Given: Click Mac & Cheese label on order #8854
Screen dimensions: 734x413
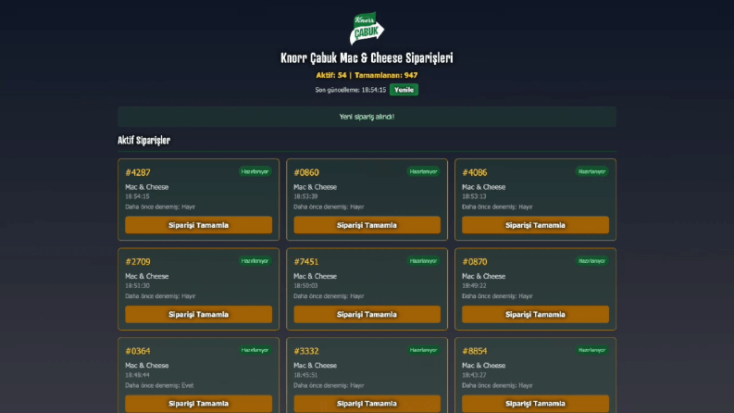Looking at the screenshot, I should pos(483,365).
